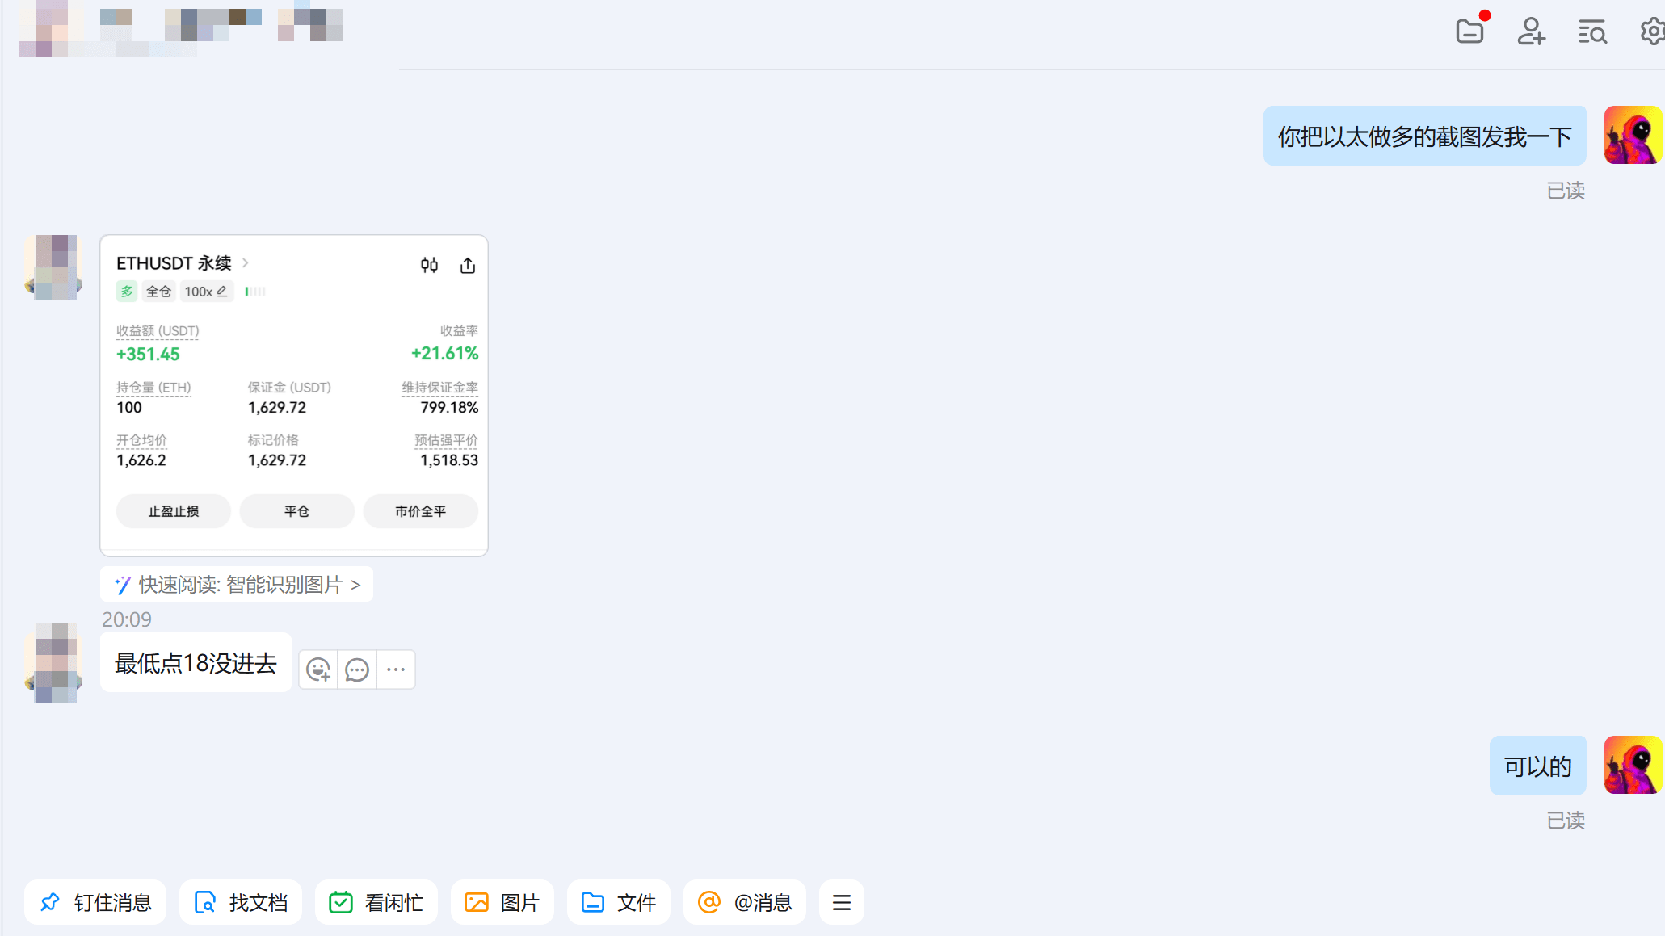This screenshot has height=936, width=1665.
Task: Add a new member to this chat
Action: tap(1530, 32)
